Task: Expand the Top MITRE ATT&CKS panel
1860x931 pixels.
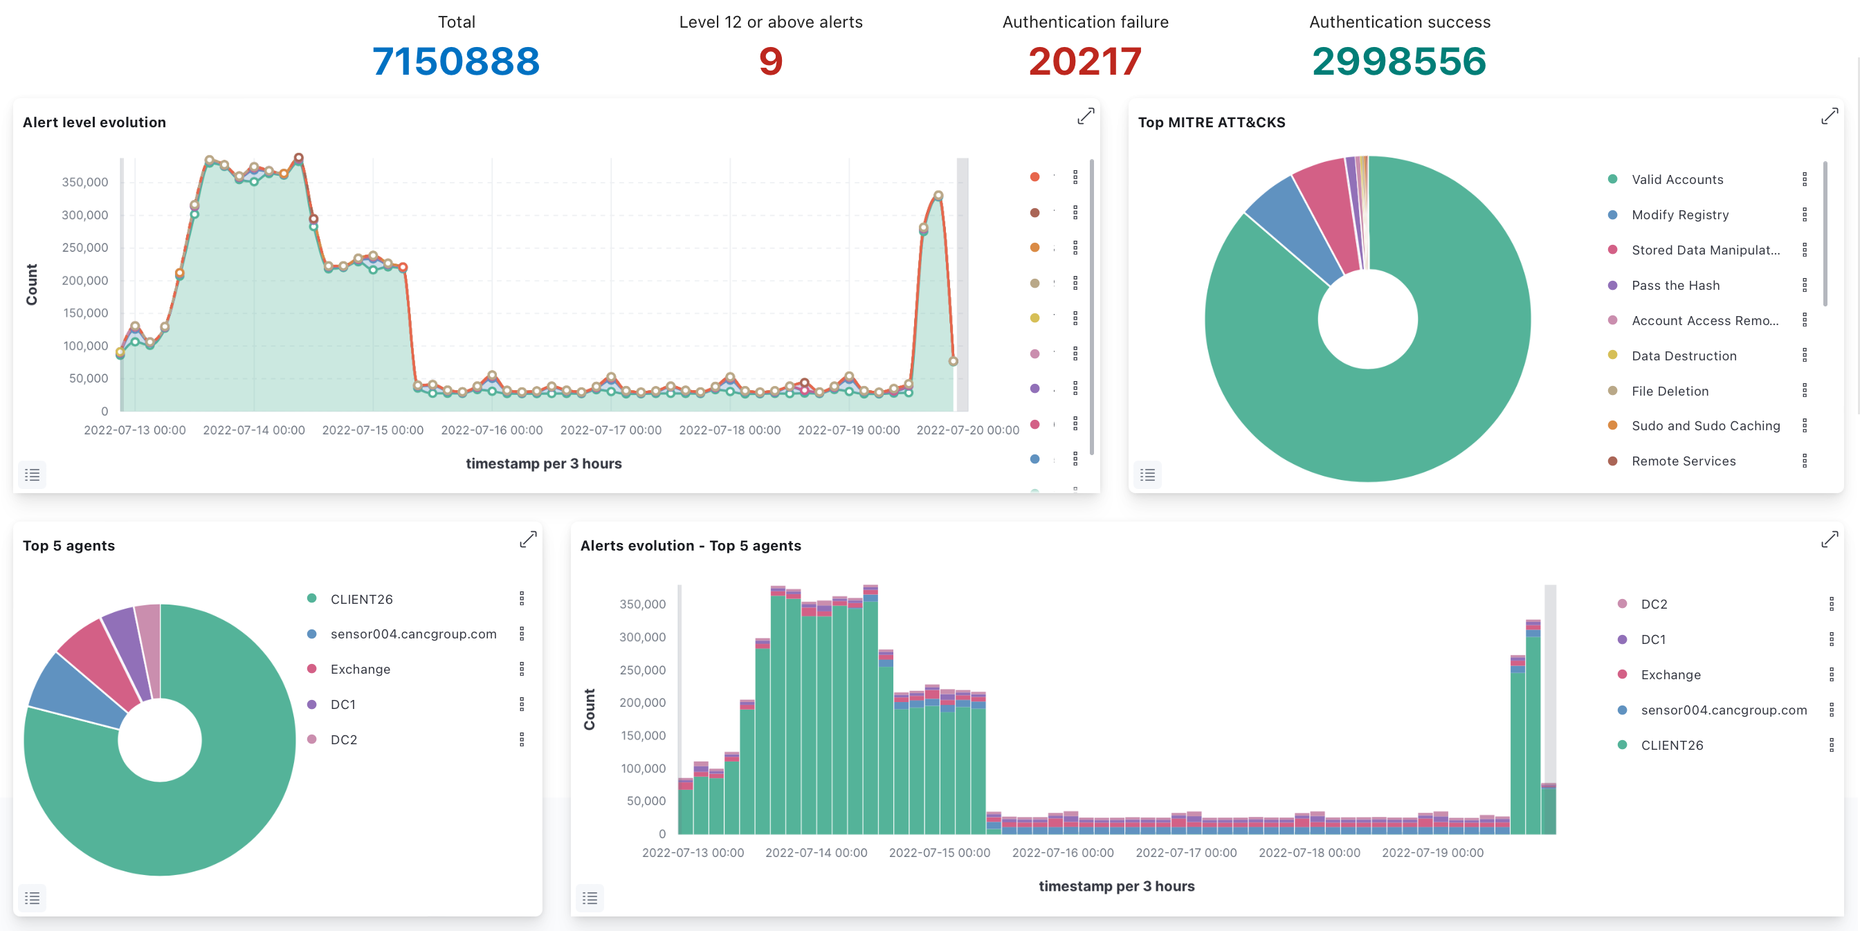Action: click(1829, 116)
